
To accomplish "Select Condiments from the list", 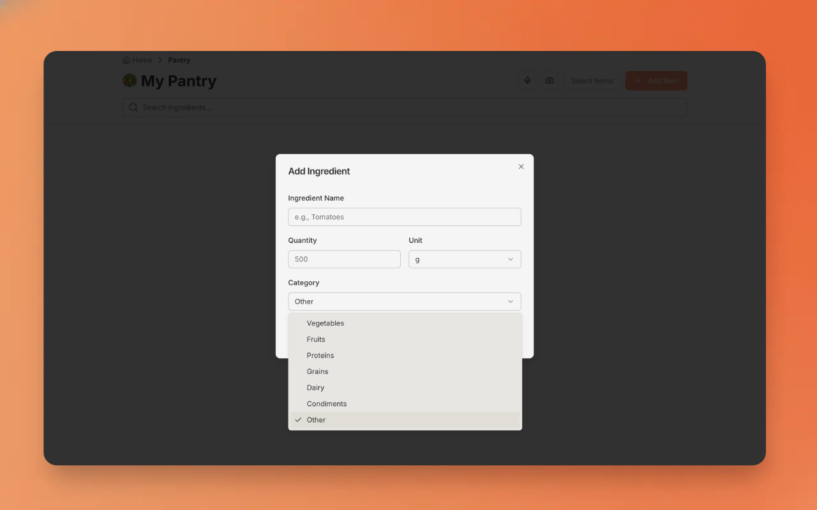I will (x=327, y=404).
